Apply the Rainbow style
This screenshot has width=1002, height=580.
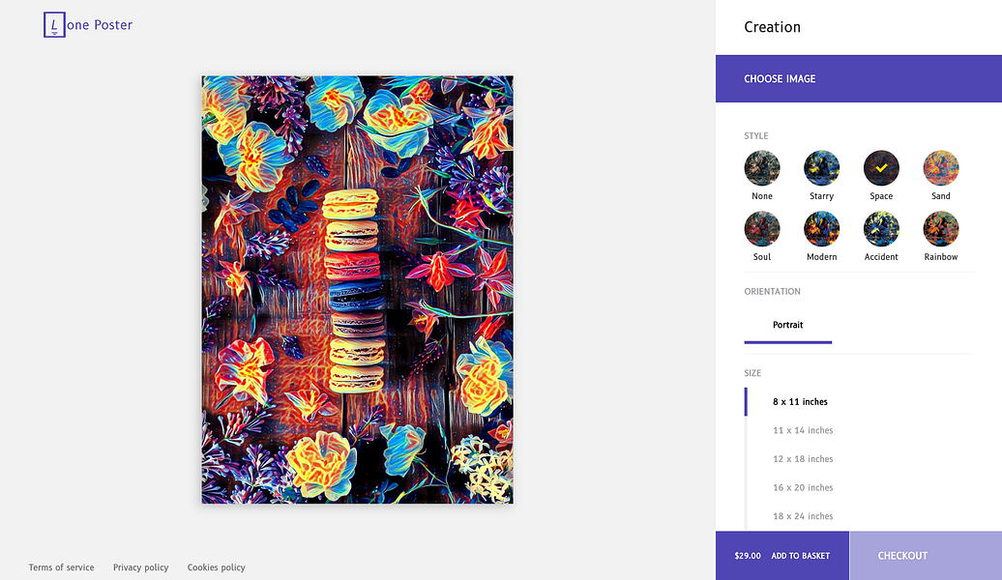(941, 230)
